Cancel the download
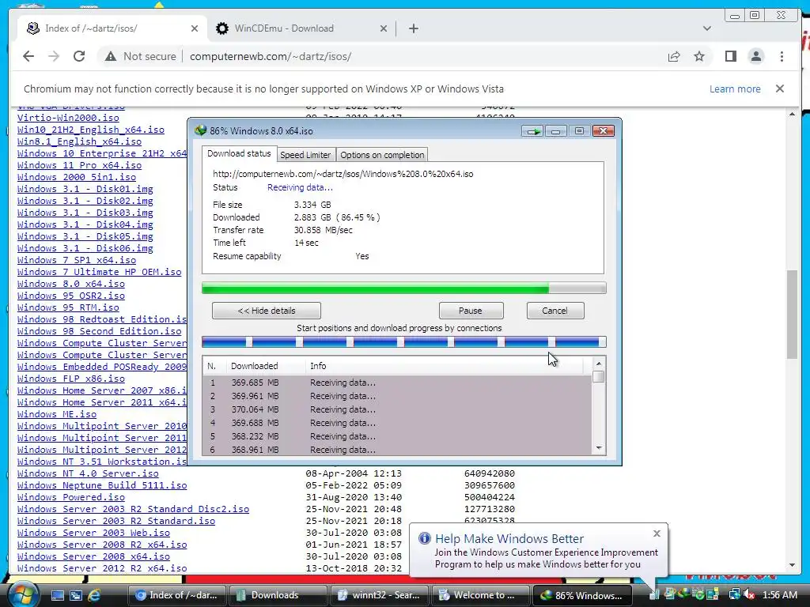 (555, 311)
